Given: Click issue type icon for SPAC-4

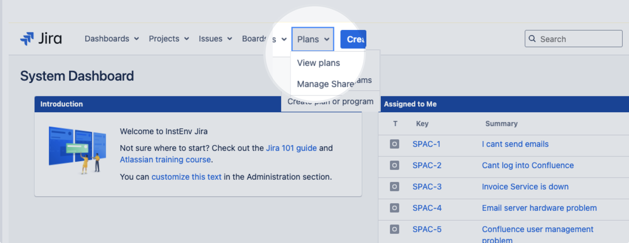Looking at the screenshot, I should [x=394, y=208].
